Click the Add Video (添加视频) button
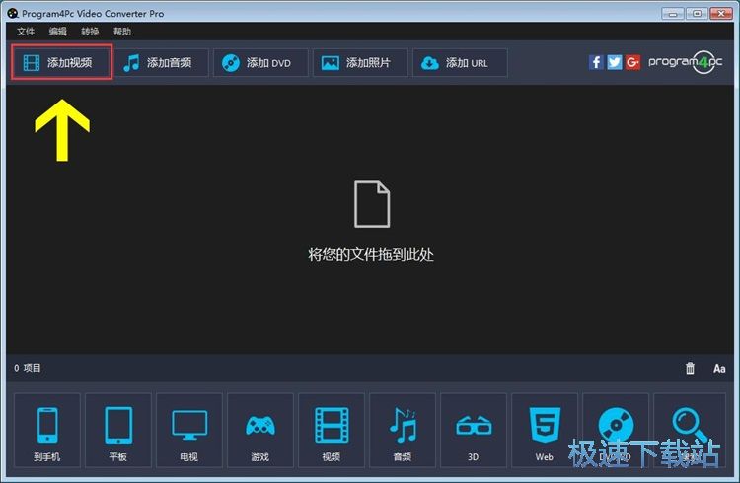The height and width of the screenshot is (483, 740). coord(62,63)
